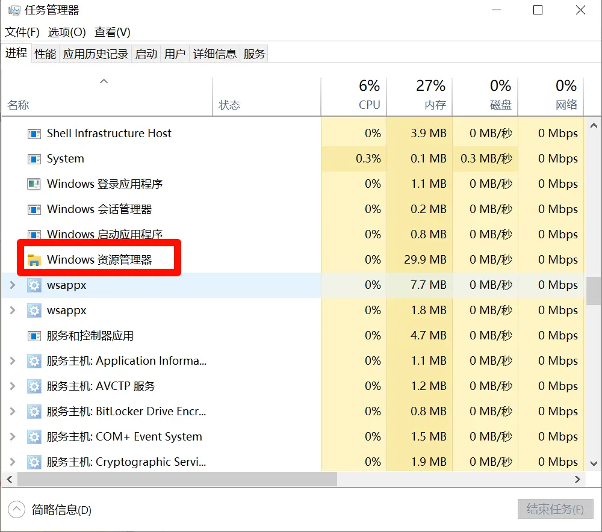Sort by the CPU column header
602x532 pixels.
click(x=353, y=97)
